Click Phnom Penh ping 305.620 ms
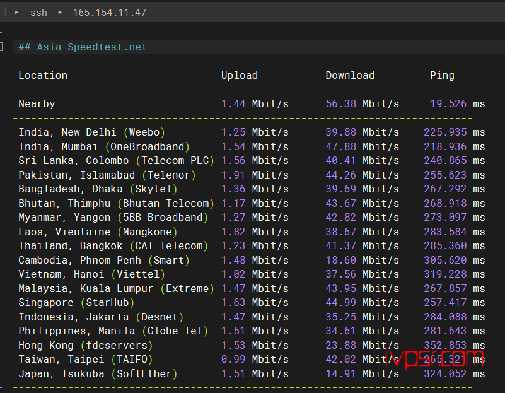The image size is (505, 393). 455,260
